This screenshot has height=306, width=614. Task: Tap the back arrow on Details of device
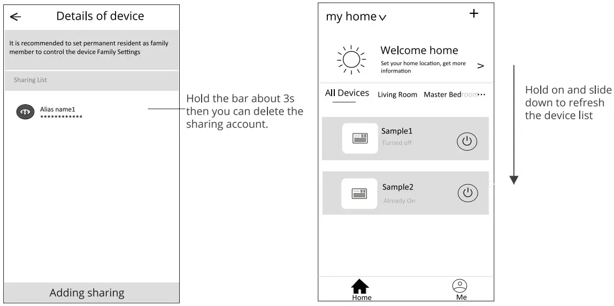click(x=16, y=17)
